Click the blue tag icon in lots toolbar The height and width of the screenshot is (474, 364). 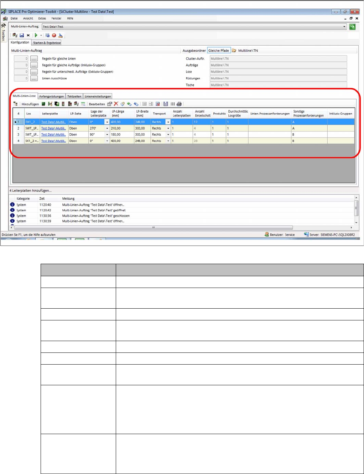[x=136, y=104]
